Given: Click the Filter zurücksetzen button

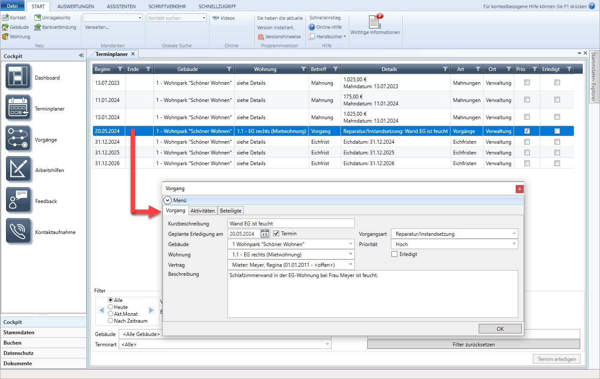Looking at the screenshot, I should point(473,345).
